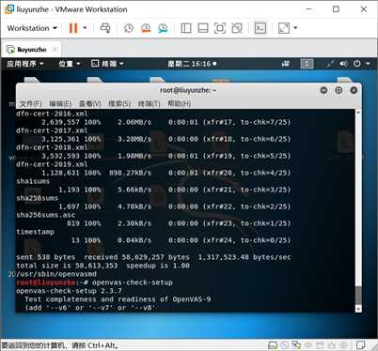Click the 'total size is 58,613,353' line
This screenshot has width=378, height=351.
tap(103, 266)
